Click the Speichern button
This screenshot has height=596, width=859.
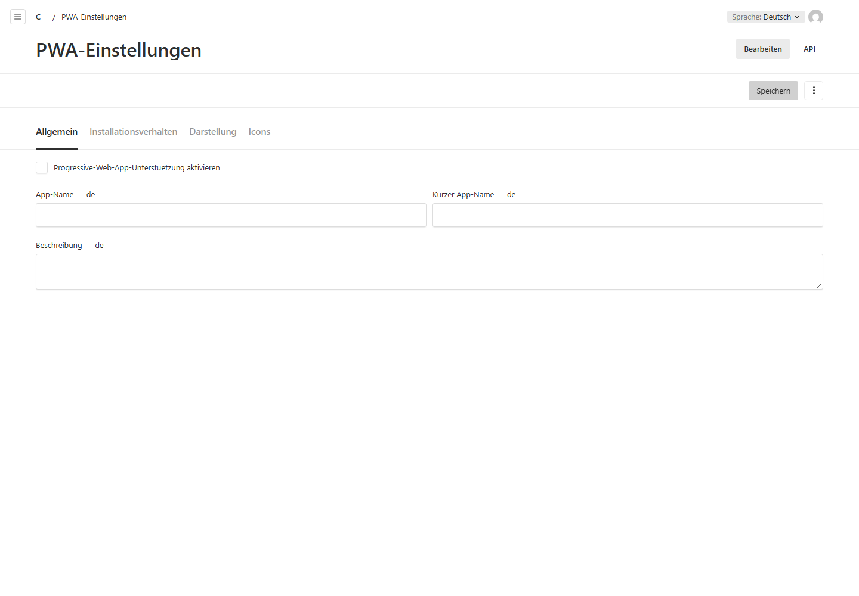[x=773, y=91]
